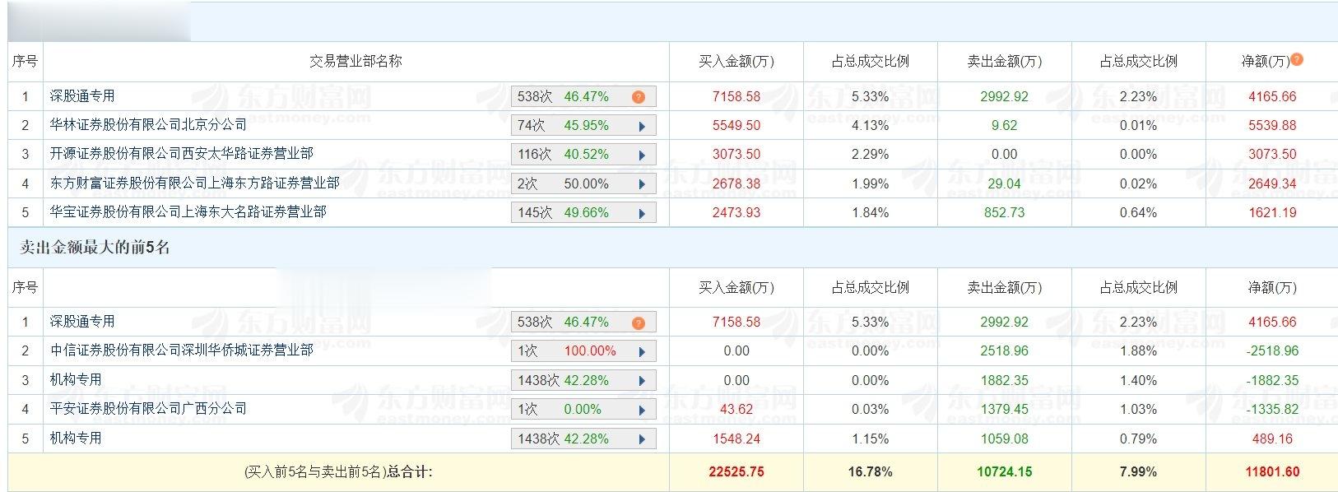This screenshot has height=492, width=1338.
Task: Select the 1.99% ratio cell
Action: pyautogui.click(x=871, y=183)
